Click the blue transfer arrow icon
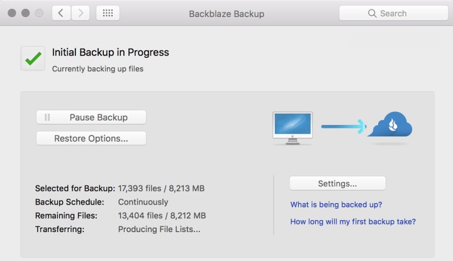This screenshot has width=453, height=261. point(344,126)
